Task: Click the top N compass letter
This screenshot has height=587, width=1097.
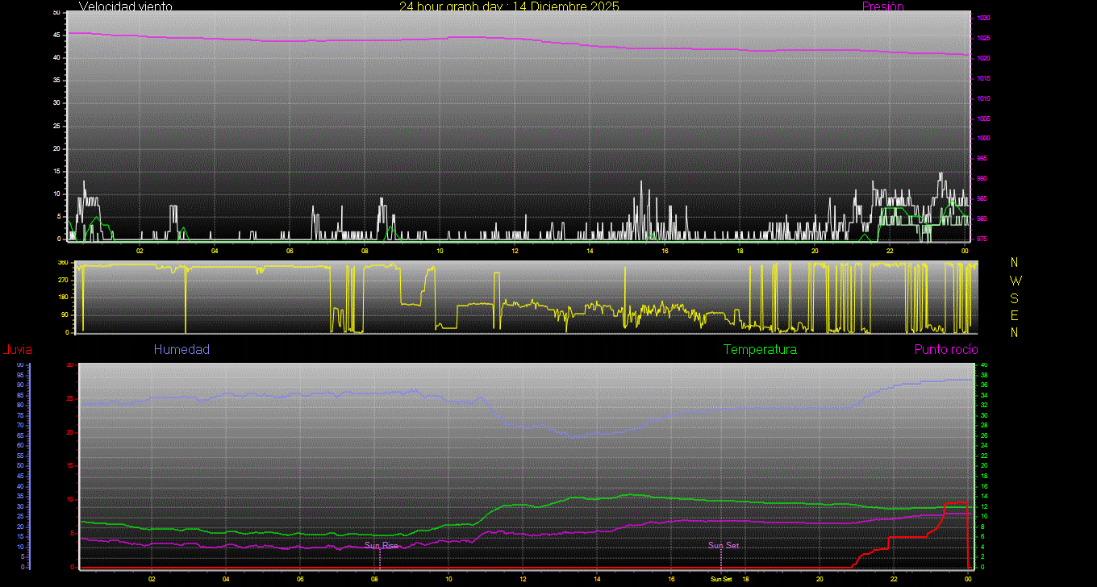Action: tap(1014, 263)
